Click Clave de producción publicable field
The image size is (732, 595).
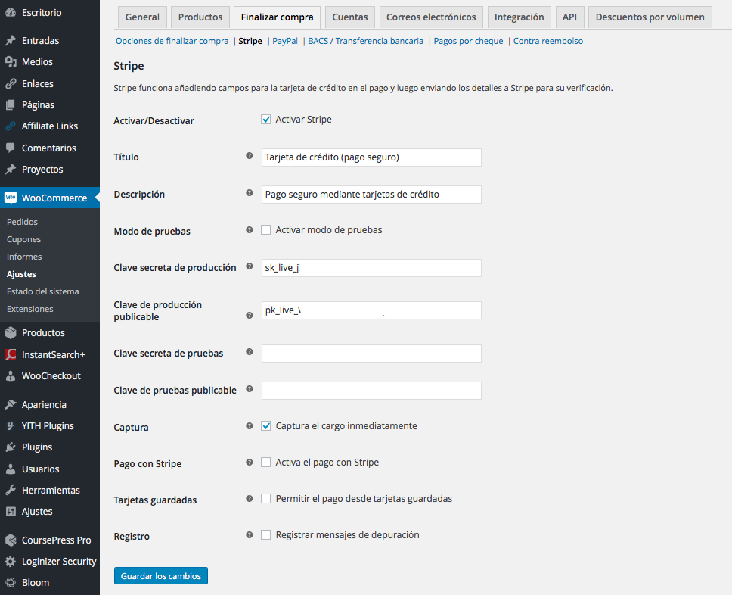tap(371, 310)
